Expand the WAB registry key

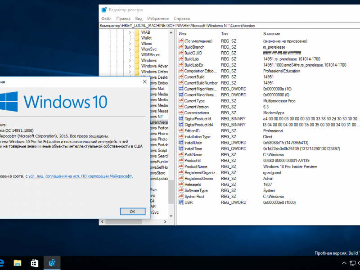coord(130,32)
